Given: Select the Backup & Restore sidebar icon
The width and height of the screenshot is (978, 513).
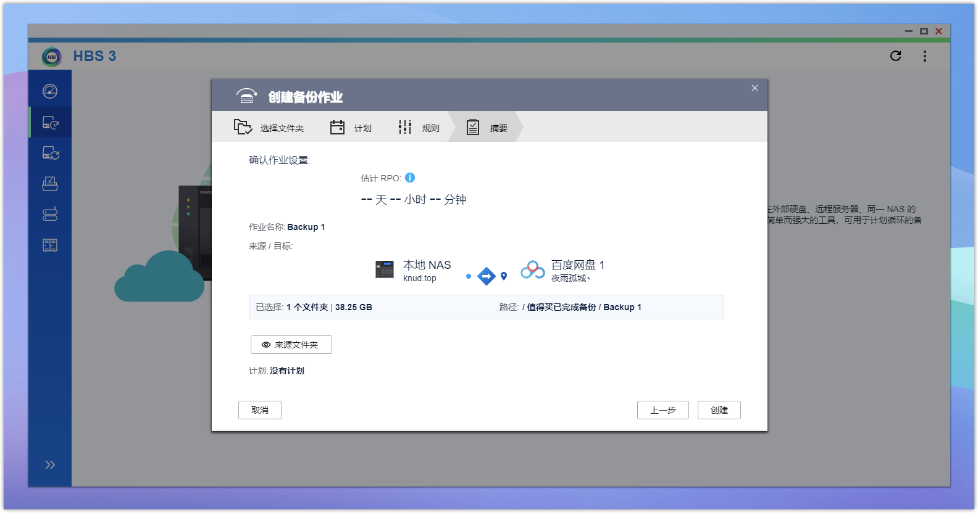Looking at the screenshot, I should (x=50, y=123).
